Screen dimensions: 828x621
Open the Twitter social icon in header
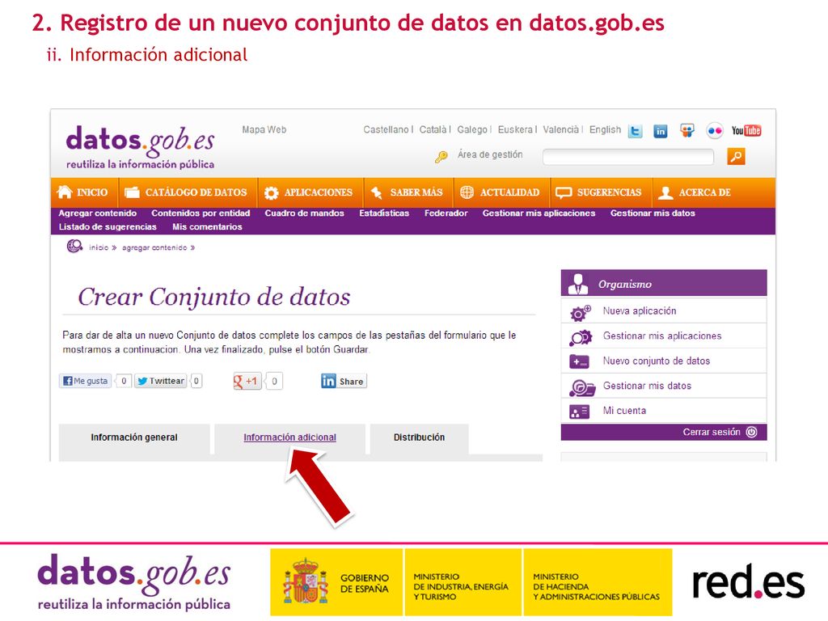635,131
